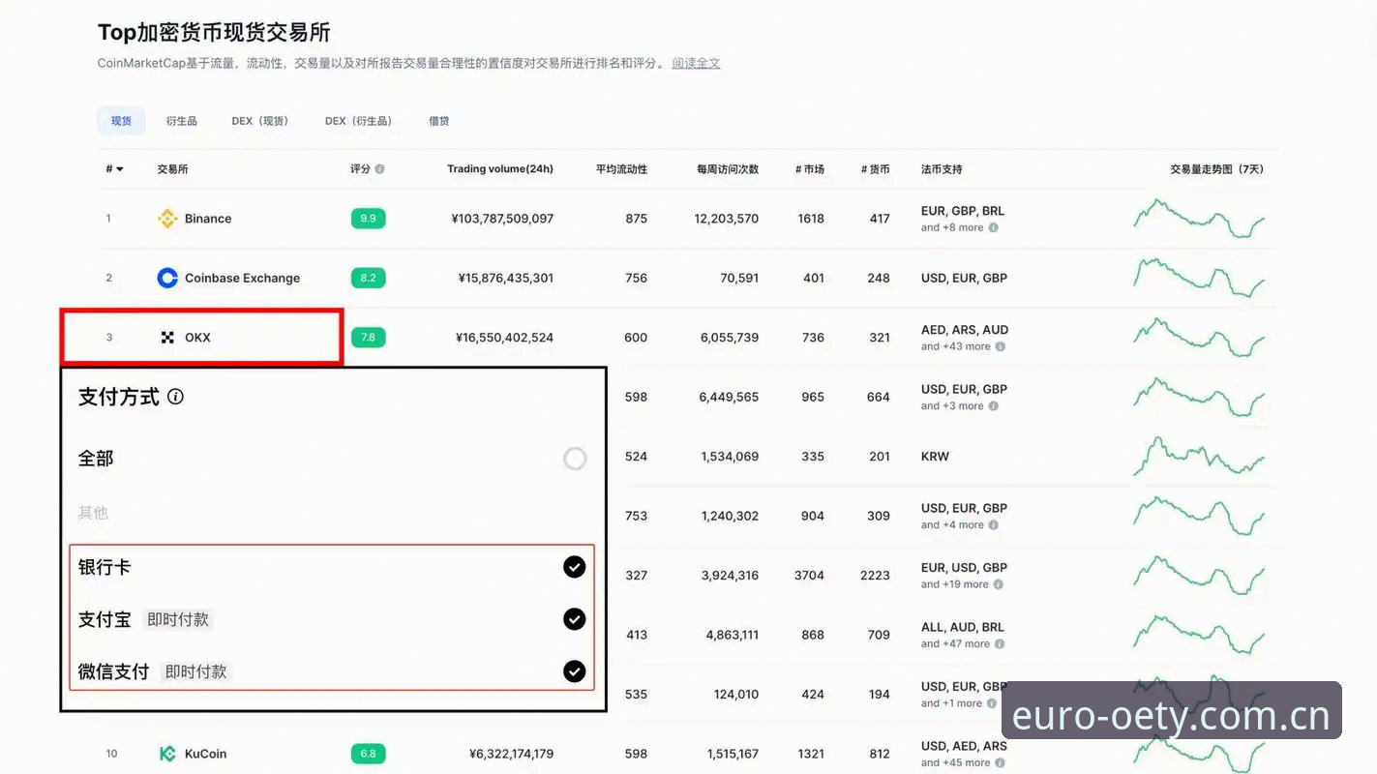
Task: Switch to the 现货 tab
Action: click(121, 121)
